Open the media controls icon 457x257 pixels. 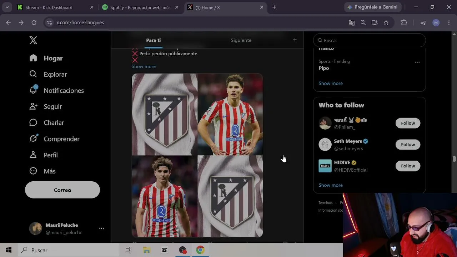coord(423,22)
